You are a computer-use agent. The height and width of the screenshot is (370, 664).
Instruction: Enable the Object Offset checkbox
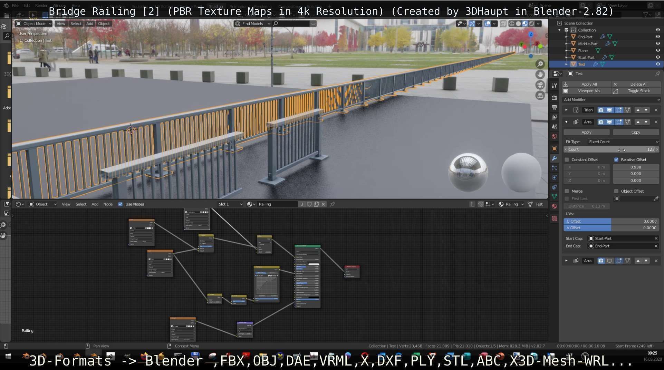pos(616,191)
